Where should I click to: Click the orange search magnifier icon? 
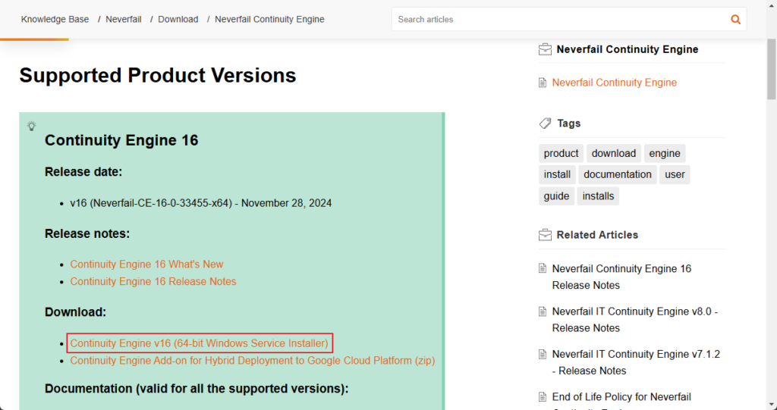tap(735, 19)
